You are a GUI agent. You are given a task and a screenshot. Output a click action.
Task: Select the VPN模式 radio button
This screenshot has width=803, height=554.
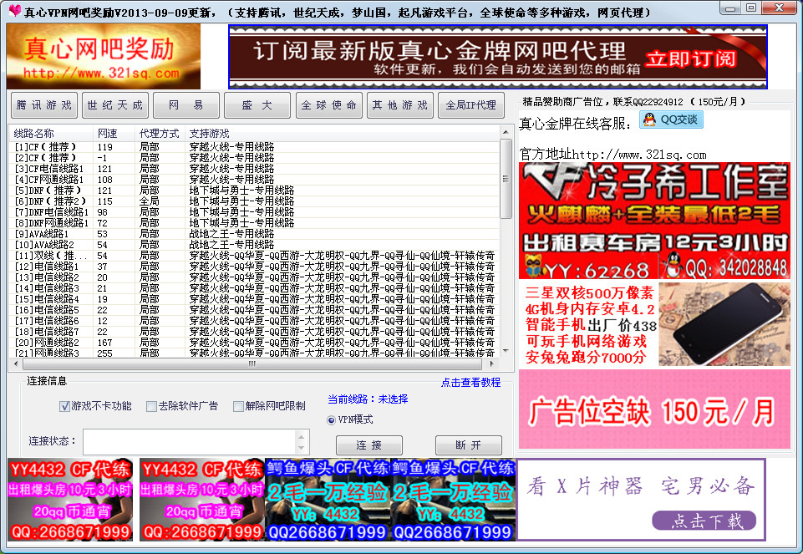332,420
